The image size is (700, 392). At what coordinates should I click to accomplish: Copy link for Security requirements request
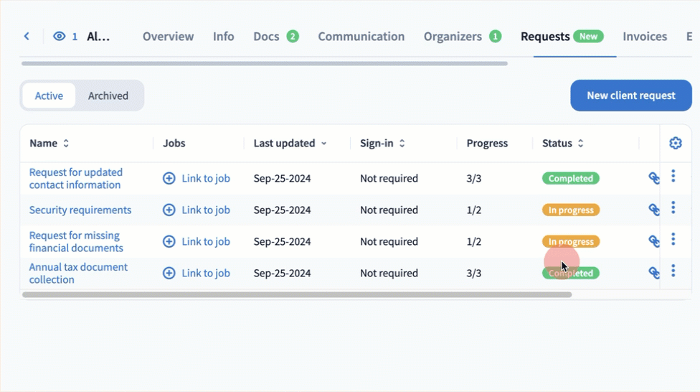[x=653, y=210]
